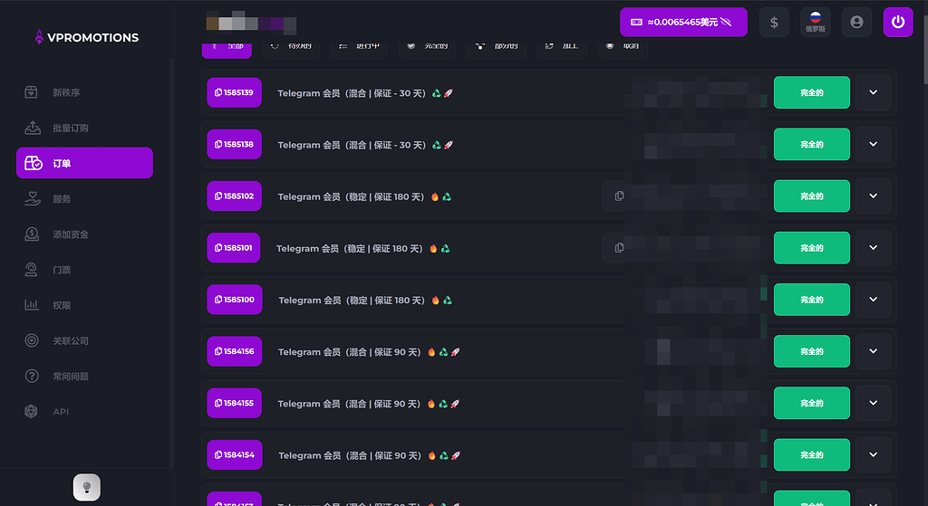Select the 全部 all-orders filter tab
Screen dimensions: 928x506
(x=227, y=50)
